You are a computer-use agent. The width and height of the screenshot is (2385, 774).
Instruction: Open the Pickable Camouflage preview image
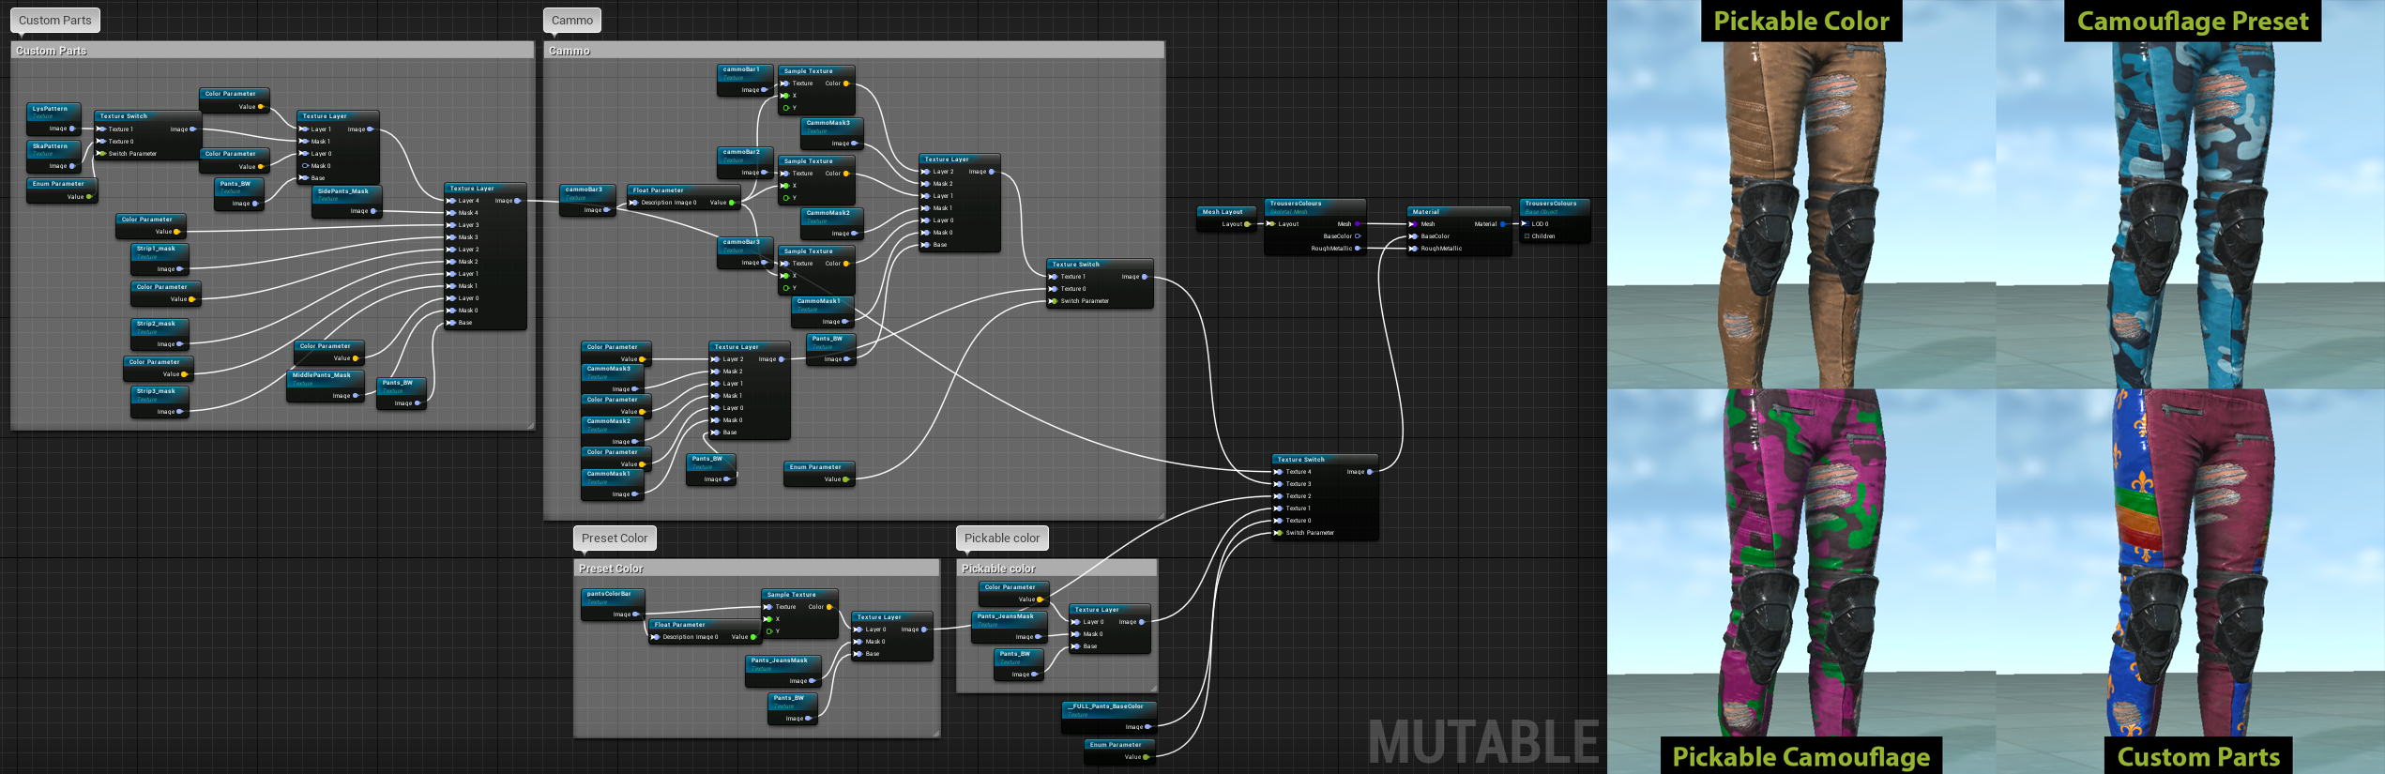(1801, 581)
